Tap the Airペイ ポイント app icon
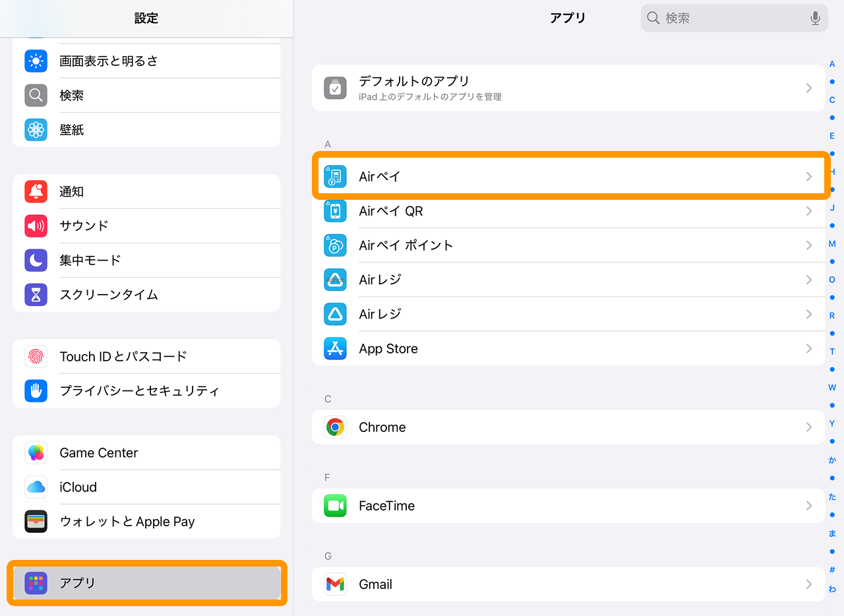844x616 pixels. pos(335,245)
